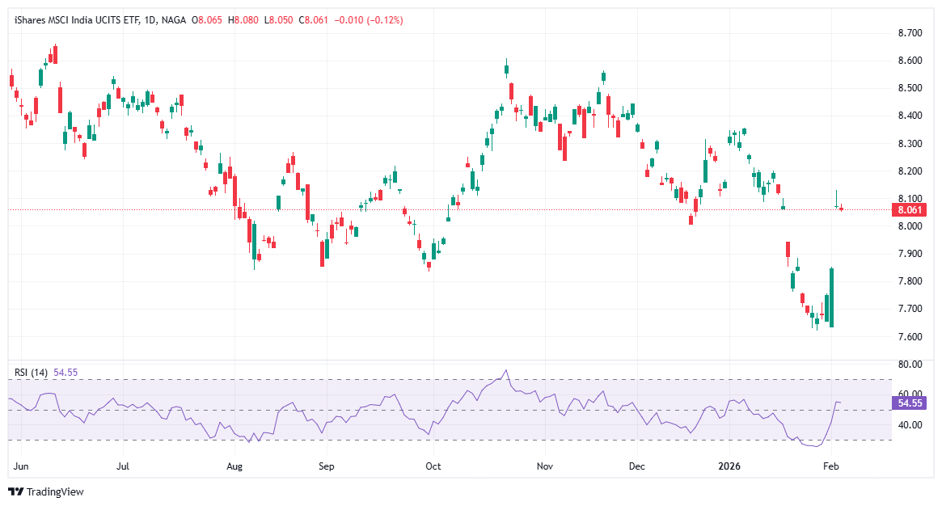Click the 7.600 price scale label
Image resolution: width=942 pixels, height=506 pixels.
[x=910, y=335]
